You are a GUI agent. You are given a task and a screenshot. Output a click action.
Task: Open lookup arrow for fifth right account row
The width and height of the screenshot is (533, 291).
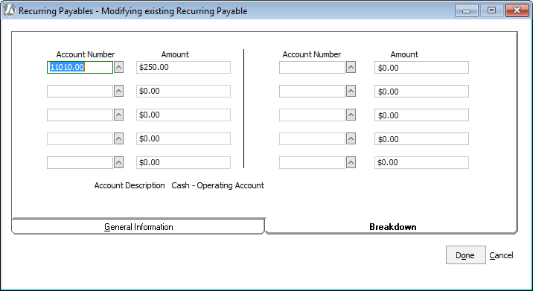coord(351,162)
